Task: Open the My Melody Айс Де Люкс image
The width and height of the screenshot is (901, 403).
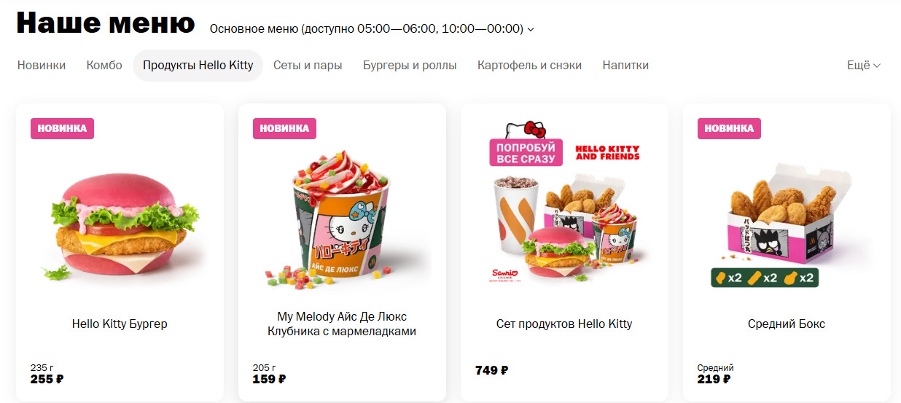Action: 340,221
